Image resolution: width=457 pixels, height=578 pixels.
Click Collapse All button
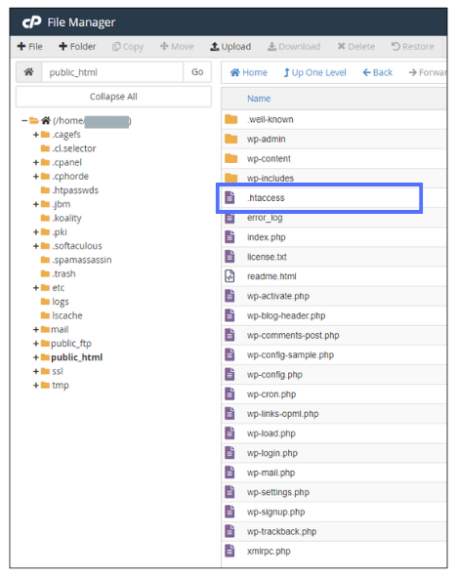click(113, 97)
